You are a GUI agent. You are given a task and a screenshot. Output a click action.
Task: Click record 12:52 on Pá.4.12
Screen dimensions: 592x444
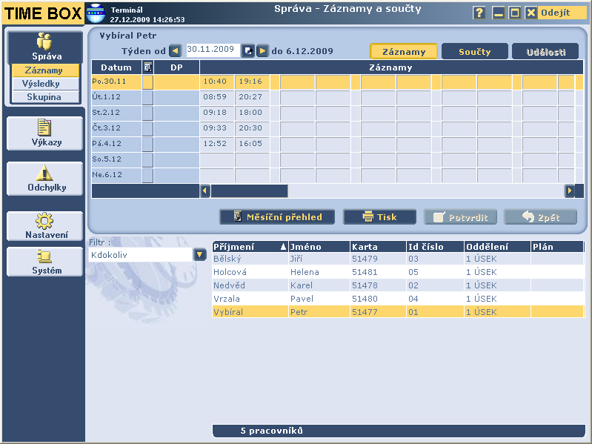tap(216, 145)
